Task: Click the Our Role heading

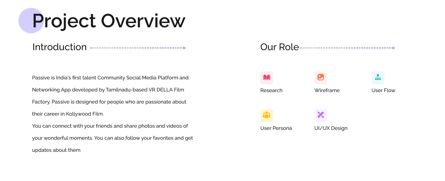Action: coord(280,47)
